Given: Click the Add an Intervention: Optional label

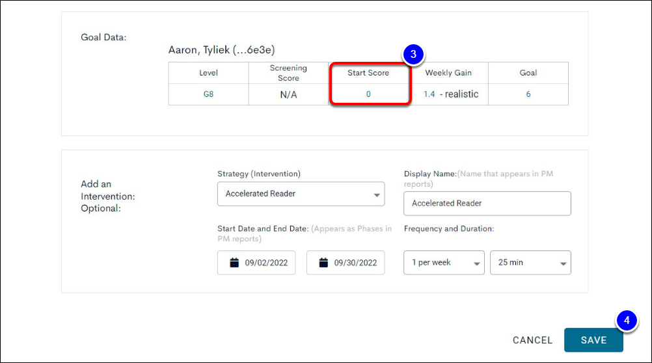Looking at the screenshot, I should tap(108, 196).
